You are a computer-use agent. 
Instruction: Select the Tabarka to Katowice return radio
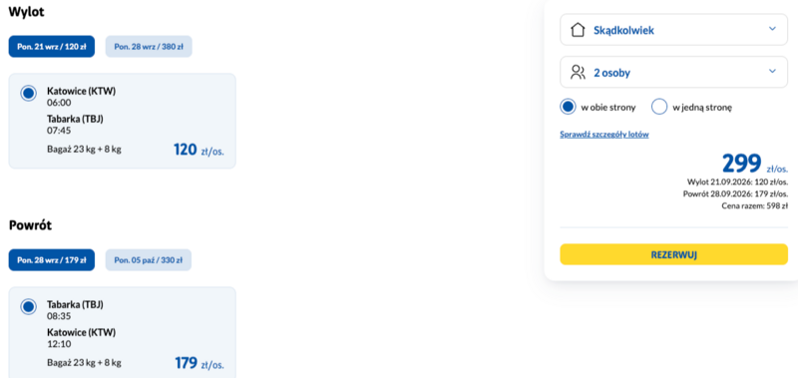point(29,307)
